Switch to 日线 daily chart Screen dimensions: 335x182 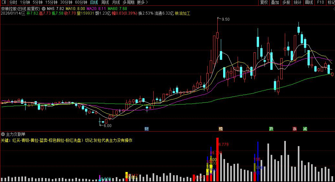(94, 2)
